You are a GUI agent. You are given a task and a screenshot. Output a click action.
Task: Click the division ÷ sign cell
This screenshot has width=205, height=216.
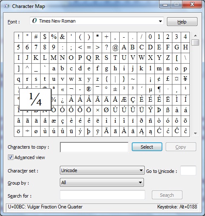point(27,131)
